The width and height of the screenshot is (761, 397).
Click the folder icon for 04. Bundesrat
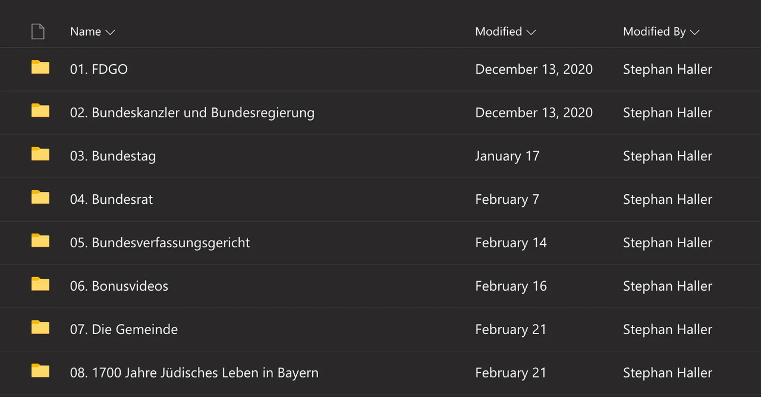tap(40, 197)
